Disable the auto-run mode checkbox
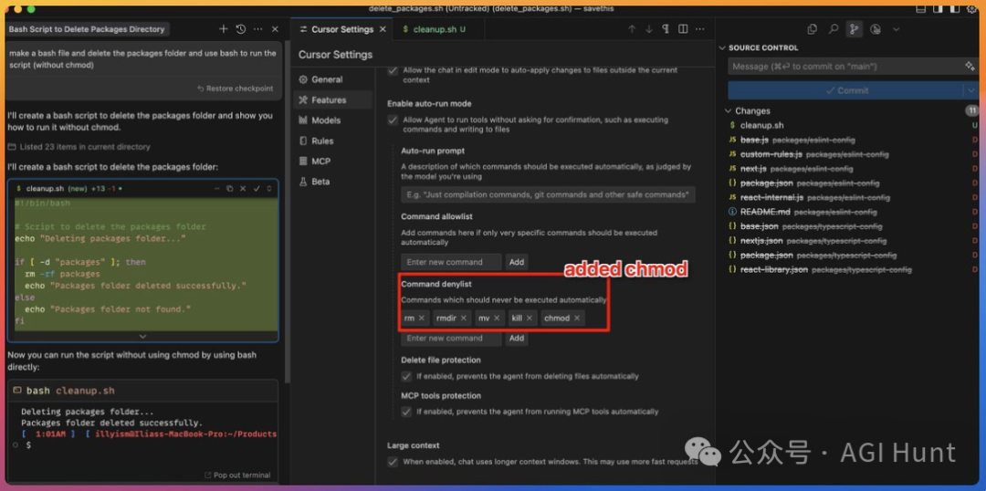This screenshot has width=986, height=491. pyautogui.click(x=393, y=120)
